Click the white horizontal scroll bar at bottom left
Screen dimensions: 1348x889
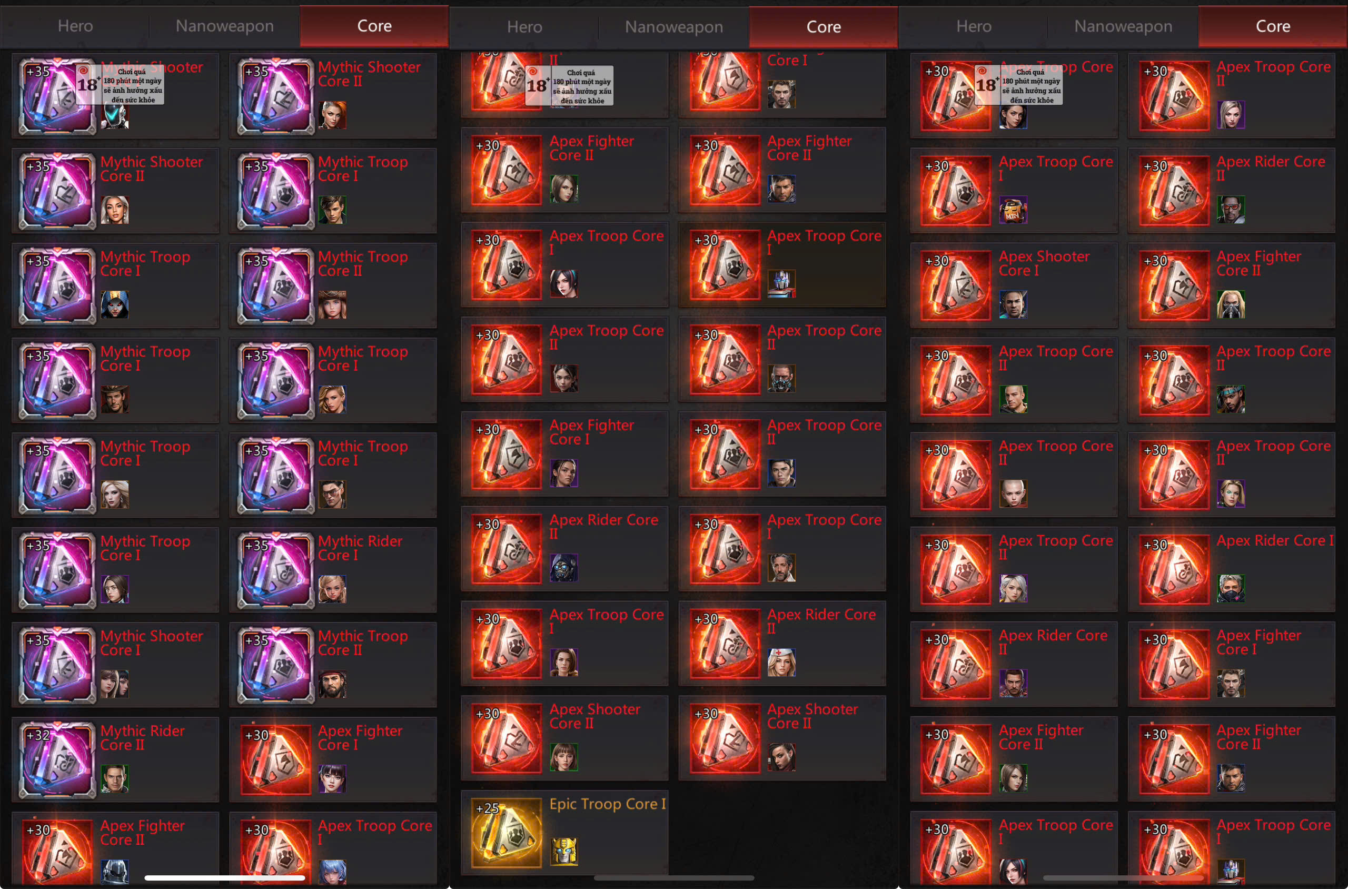click(x=224, y=877)
